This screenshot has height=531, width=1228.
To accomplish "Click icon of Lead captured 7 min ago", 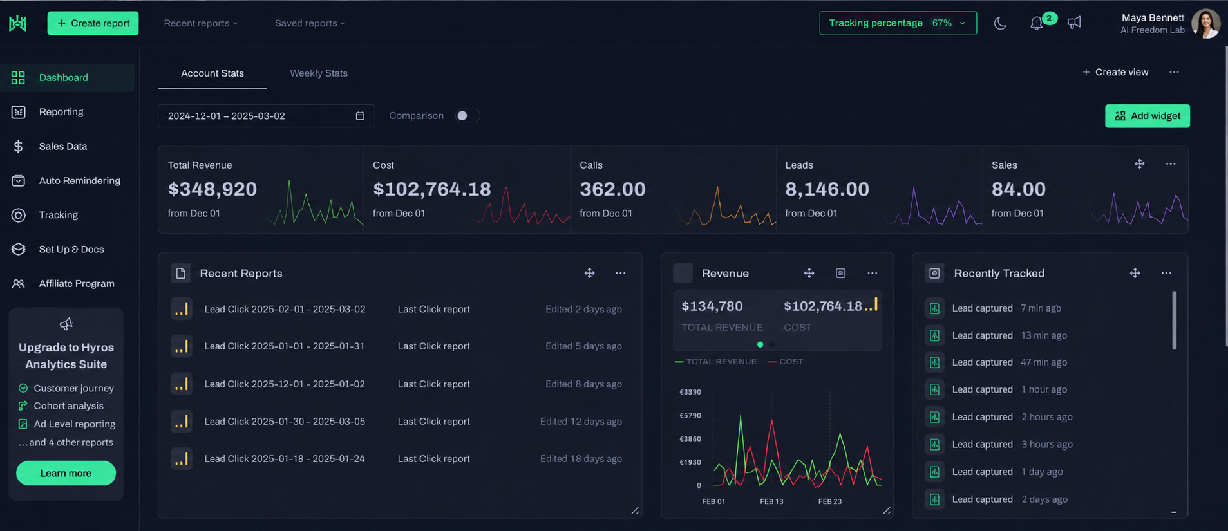I will point(934,308).
